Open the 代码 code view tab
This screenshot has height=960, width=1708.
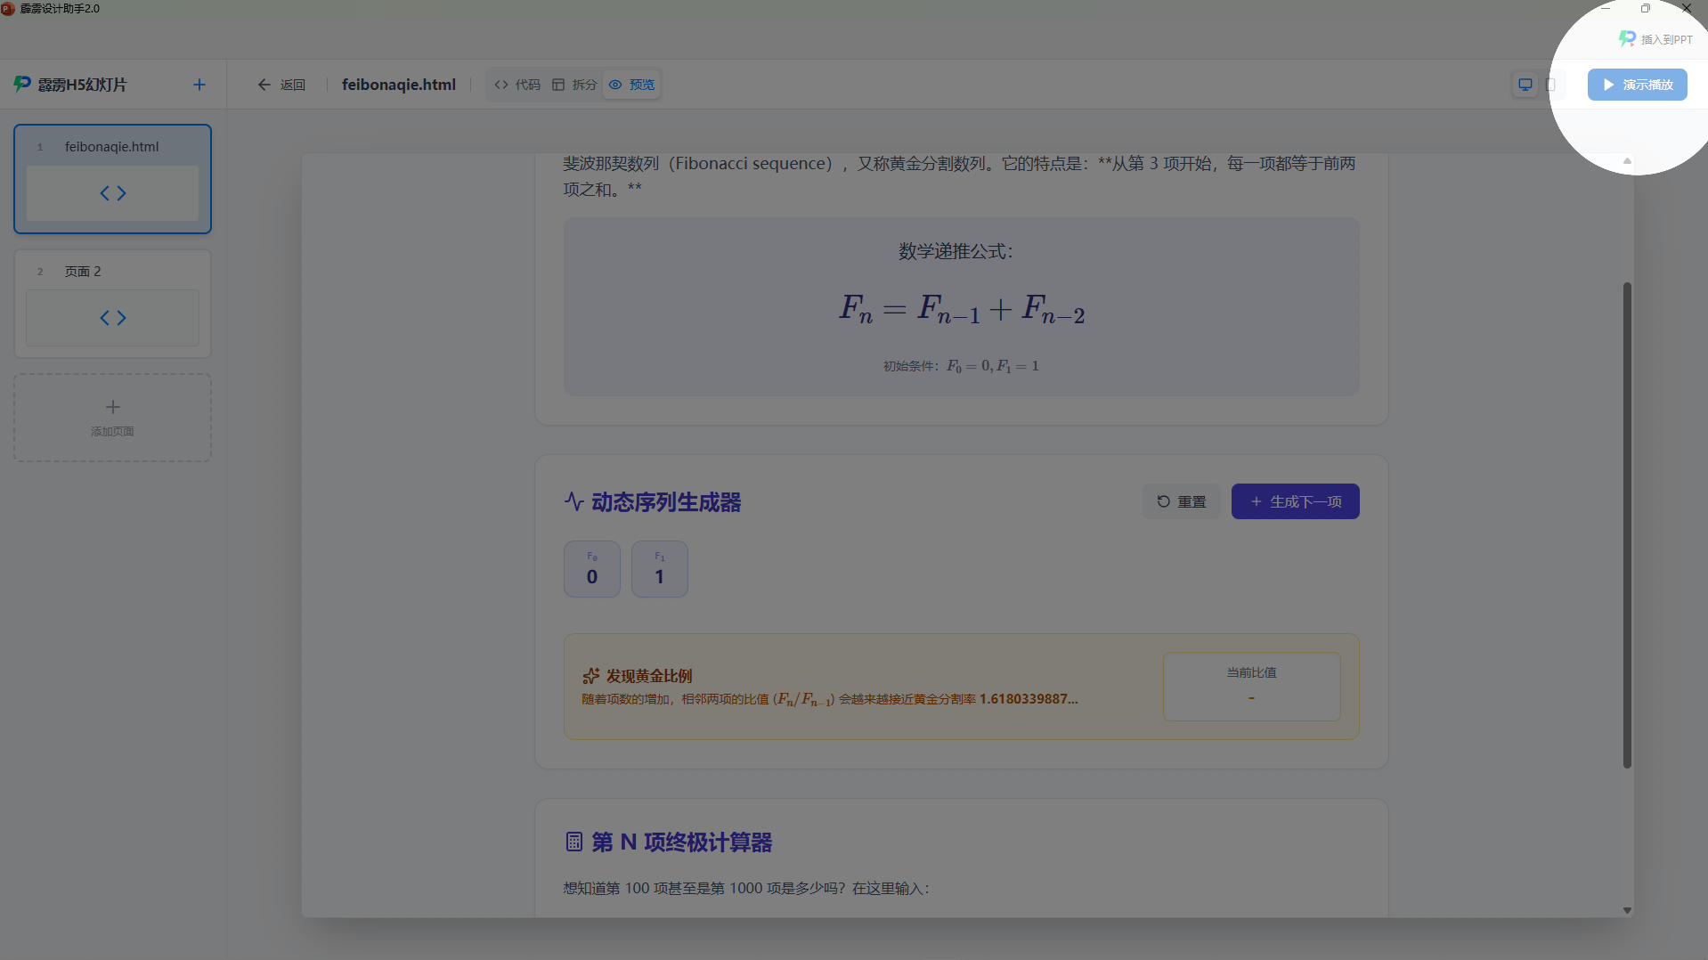517,85
